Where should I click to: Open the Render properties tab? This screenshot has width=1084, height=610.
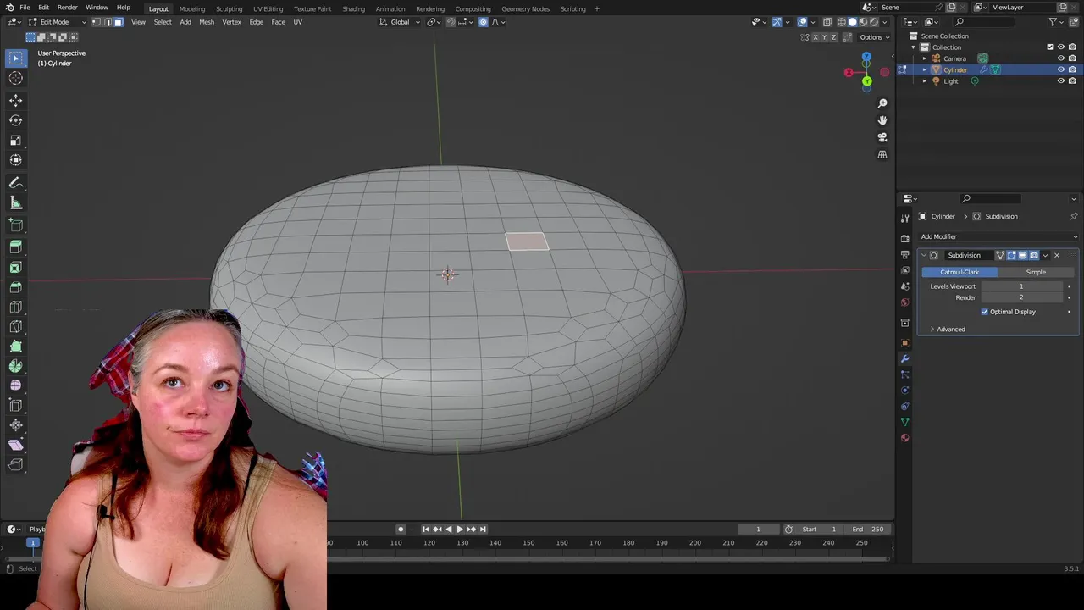(x=904, y=238)
